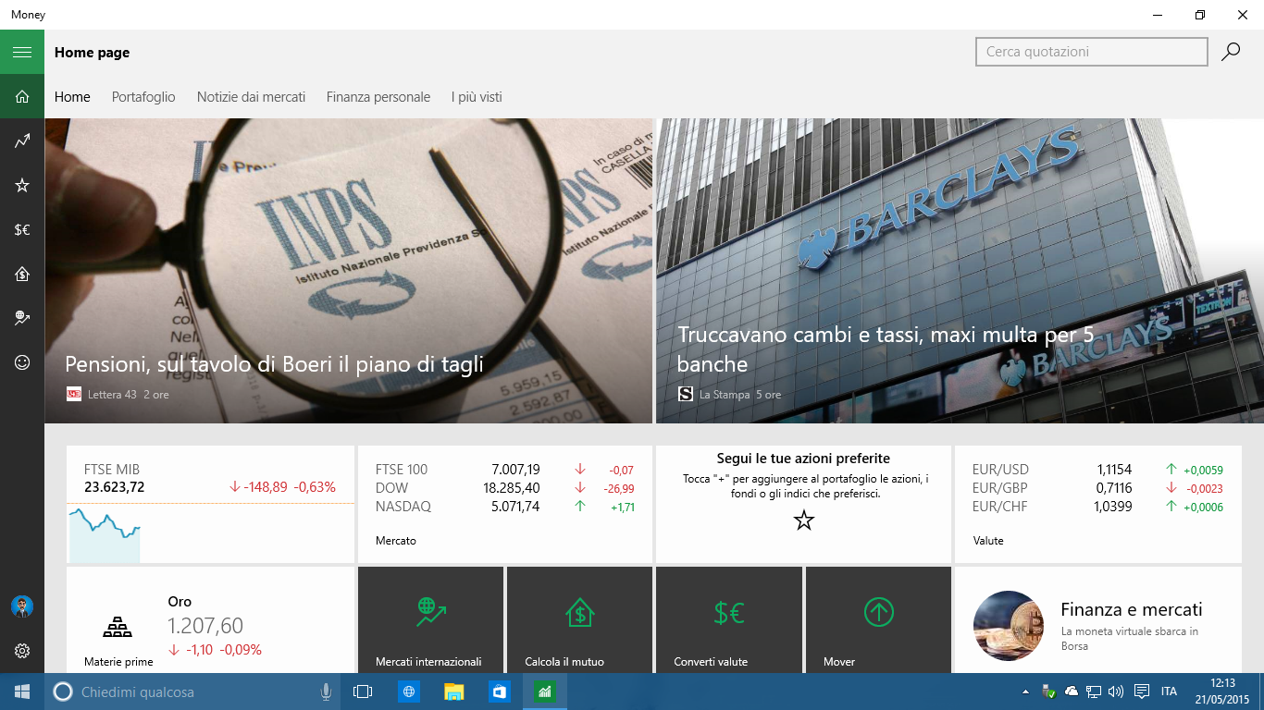Select the DOW row
Viewport: 1264px width, 710px height.
pyautogui.click(x=505, y=488)
